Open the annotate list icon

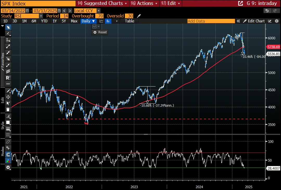point(270,21)
